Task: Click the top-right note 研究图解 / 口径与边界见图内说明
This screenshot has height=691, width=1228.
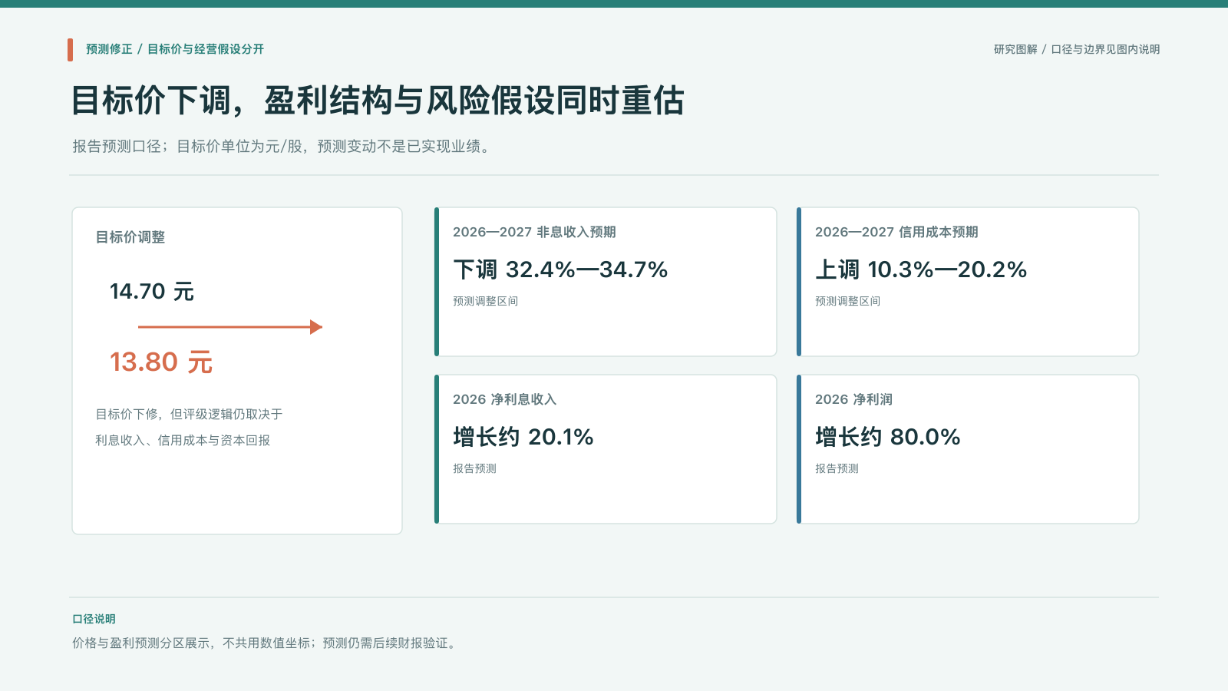Action: pos(1077,49)
